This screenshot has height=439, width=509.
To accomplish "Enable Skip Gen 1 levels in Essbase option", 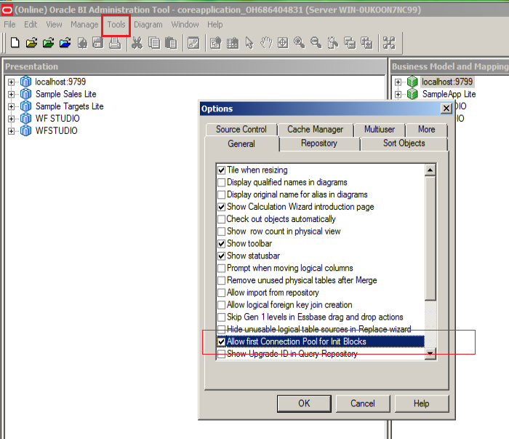I will (x=221, y=317).
